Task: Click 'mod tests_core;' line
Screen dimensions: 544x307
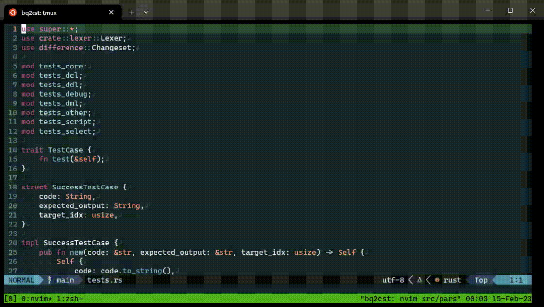Action: (54, 66)
